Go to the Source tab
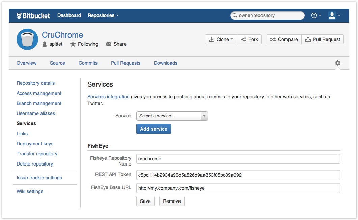 pyautogui.click(x=57, y=63)
